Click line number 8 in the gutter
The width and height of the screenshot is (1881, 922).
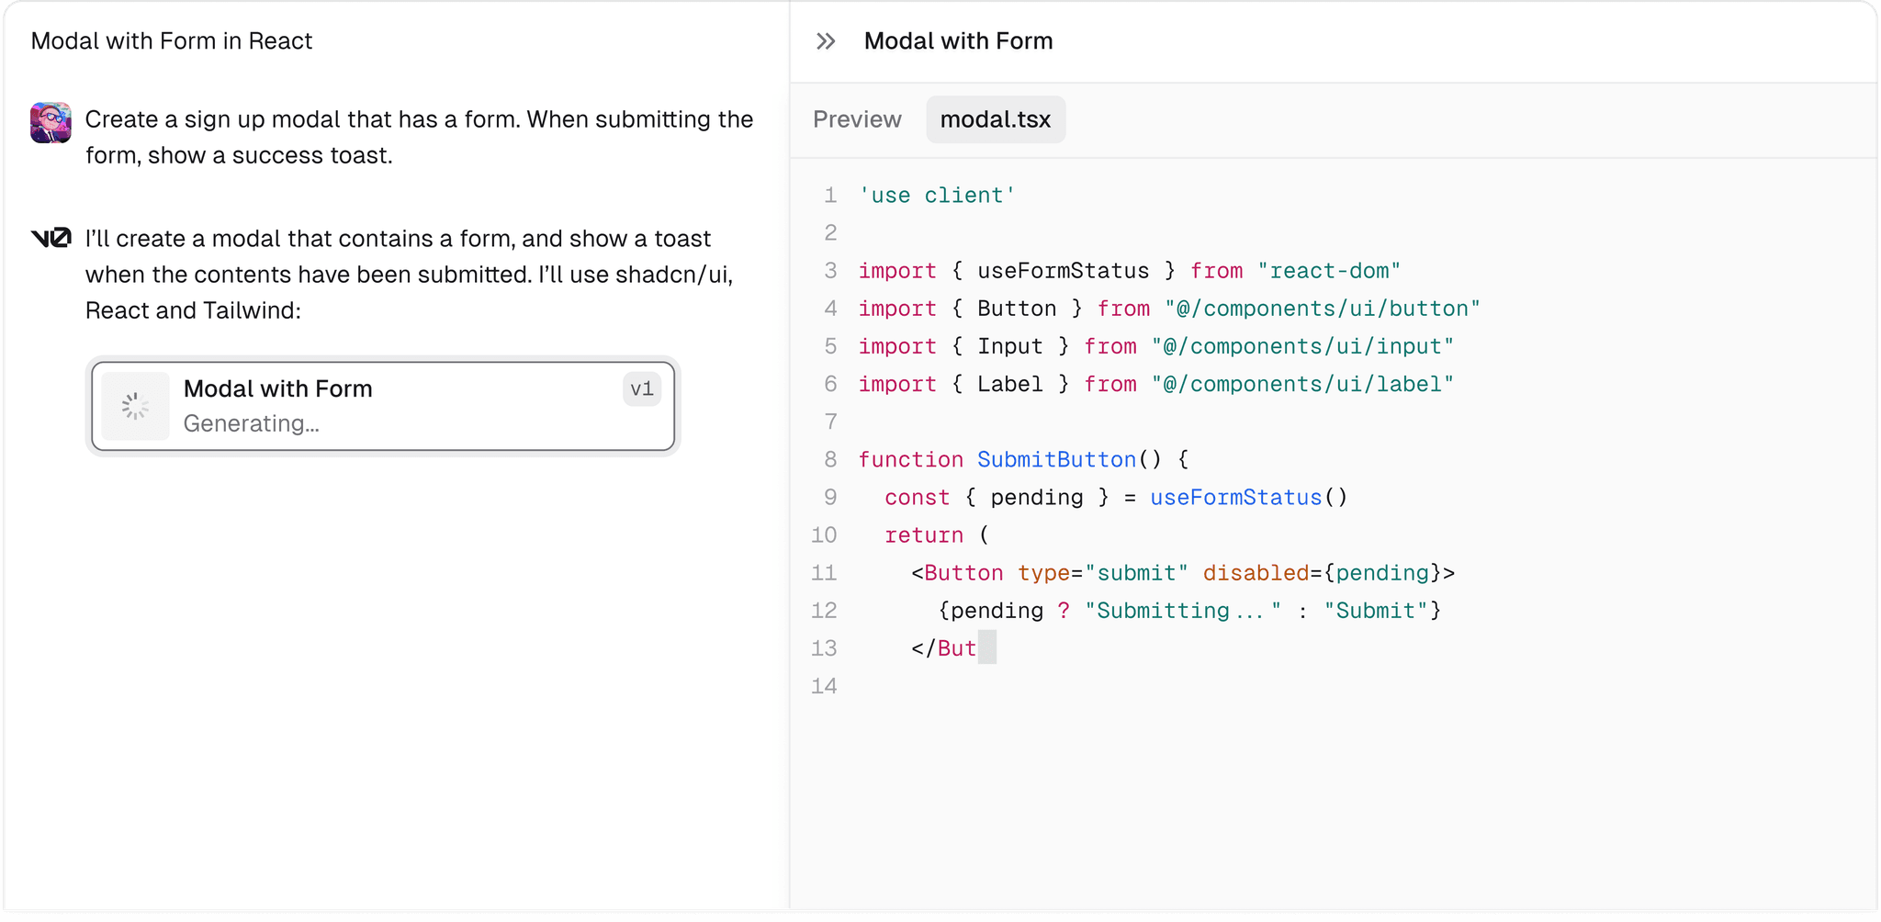tap(830, 459)
